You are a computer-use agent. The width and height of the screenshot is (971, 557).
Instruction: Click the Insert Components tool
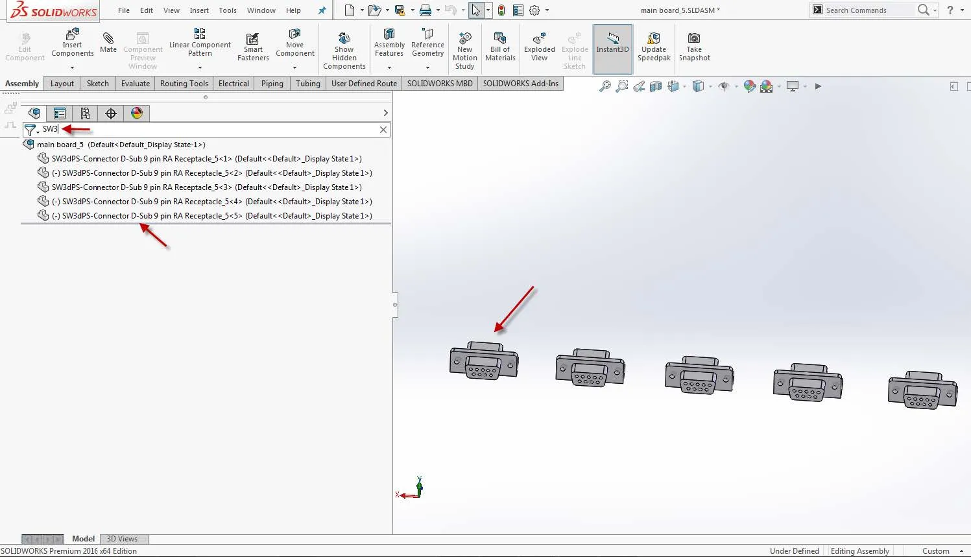pyautogui.click(x=73, y=43)
